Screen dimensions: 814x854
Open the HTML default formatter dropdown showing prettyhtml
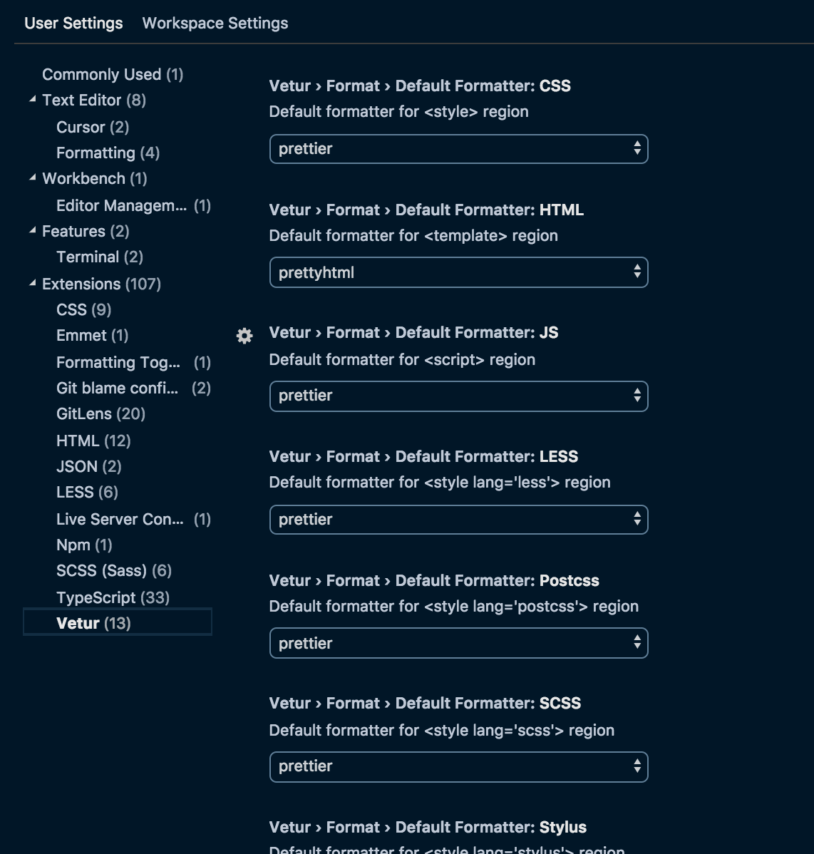458,272
